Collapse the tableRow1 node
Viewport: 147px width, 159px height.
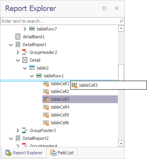coord(32,76)
